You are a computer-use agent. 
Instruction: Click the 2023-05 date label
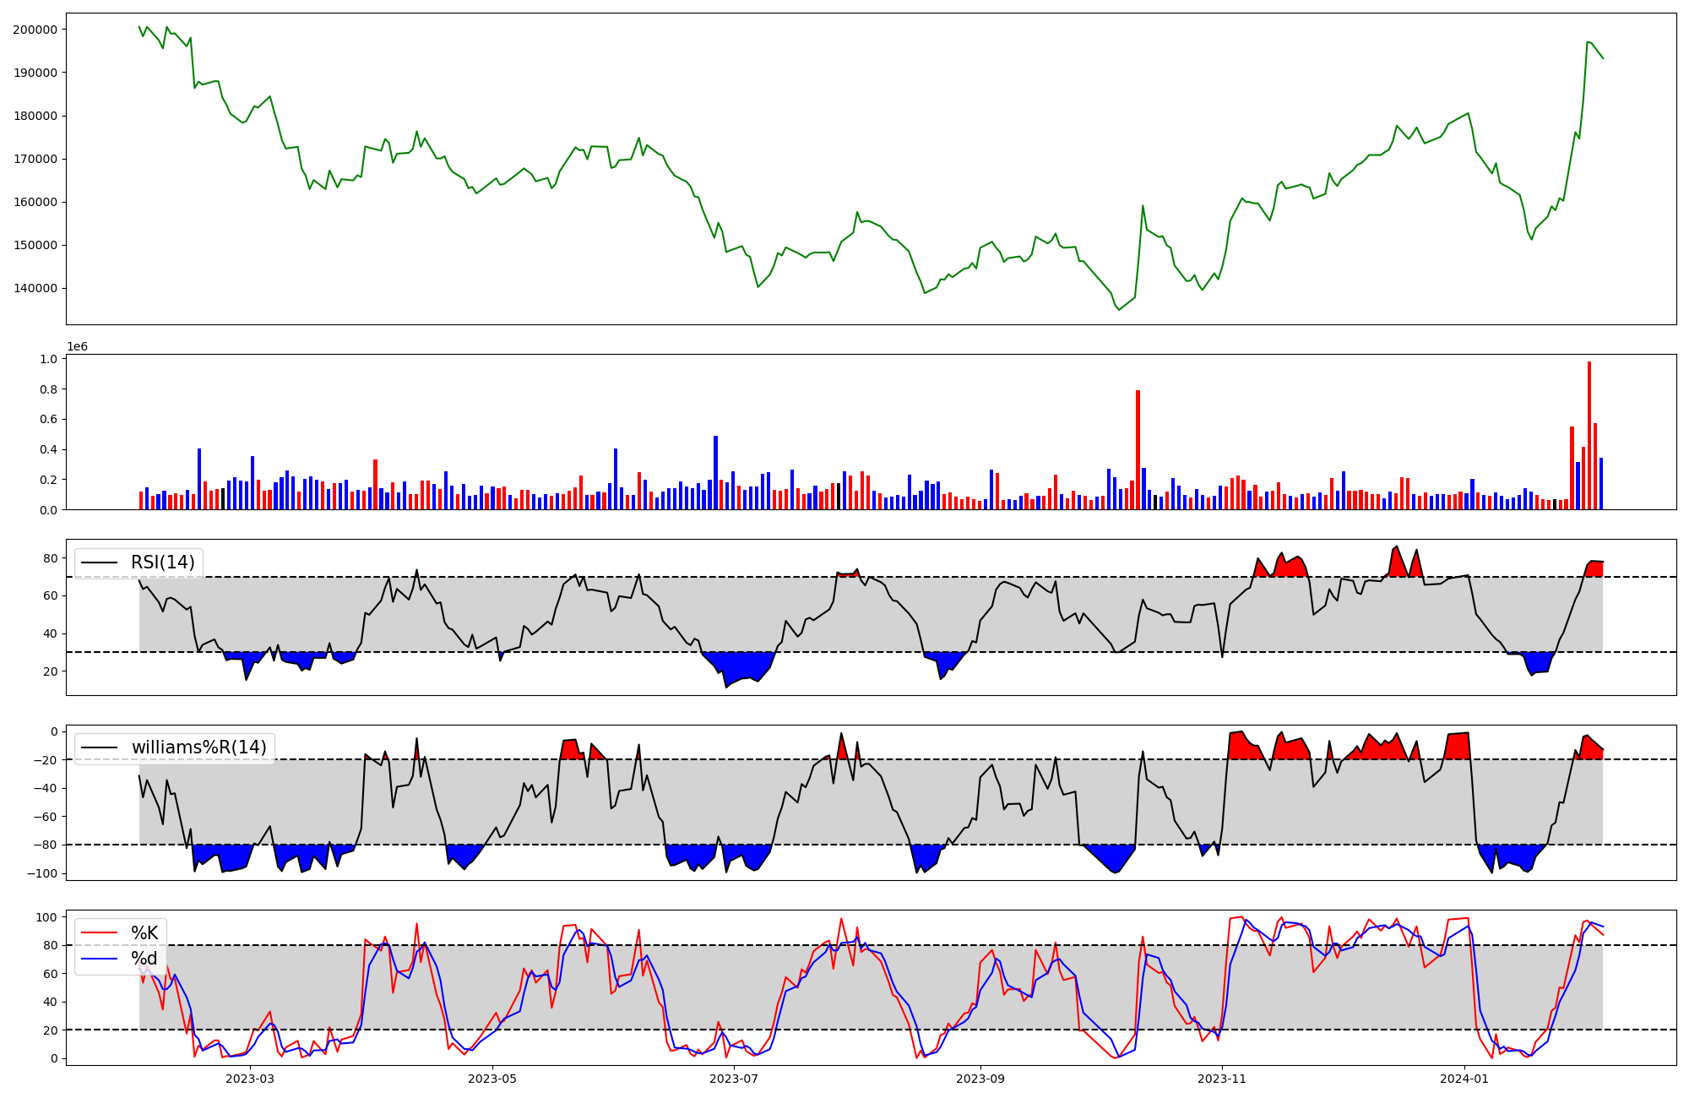pos(492,1079)
